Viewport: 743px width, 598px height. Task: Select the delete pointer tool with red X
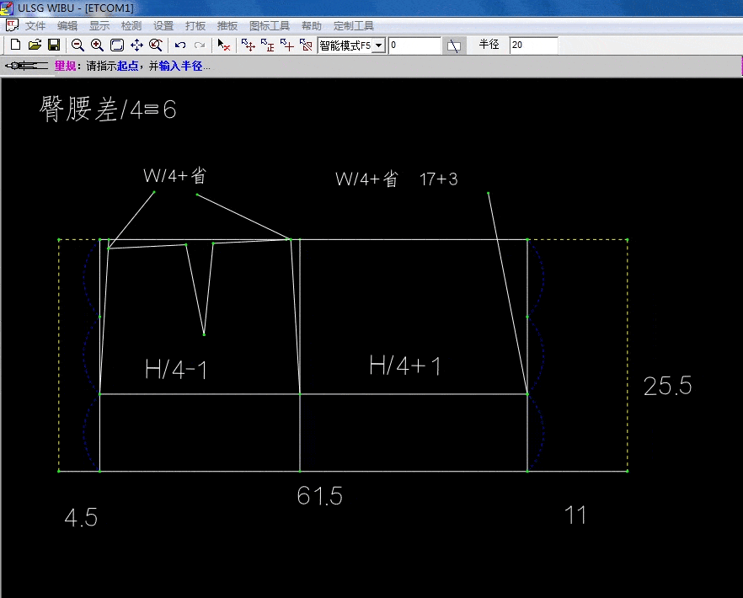(x=223, y=45)
